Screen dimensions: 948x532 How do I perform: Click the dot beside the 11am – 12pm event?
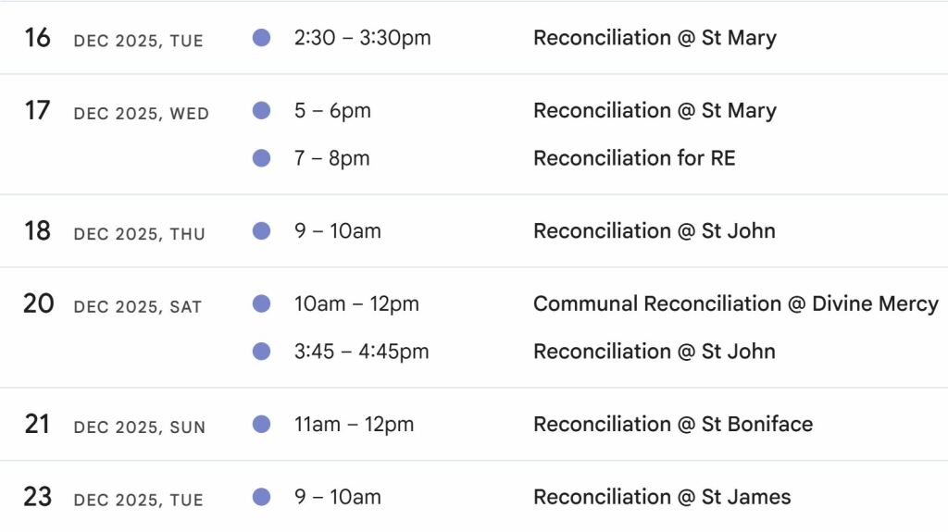click(261, 424)
